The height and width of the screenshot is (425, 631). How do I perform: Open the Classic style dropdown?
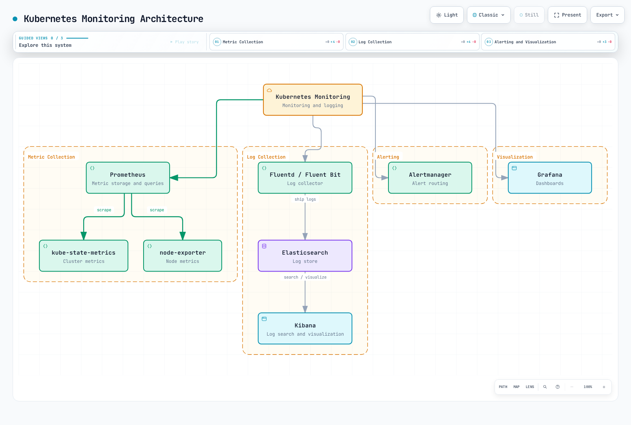[489, 15]
